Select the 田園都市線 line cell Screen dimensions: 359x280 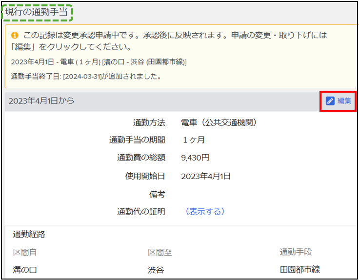pyautogui.click(x=299, y=270)
